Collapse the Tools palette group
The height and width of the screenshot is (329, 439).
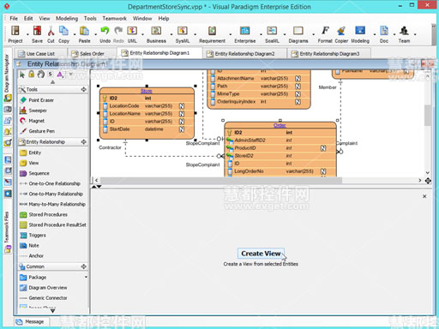[x=83, y=89]
